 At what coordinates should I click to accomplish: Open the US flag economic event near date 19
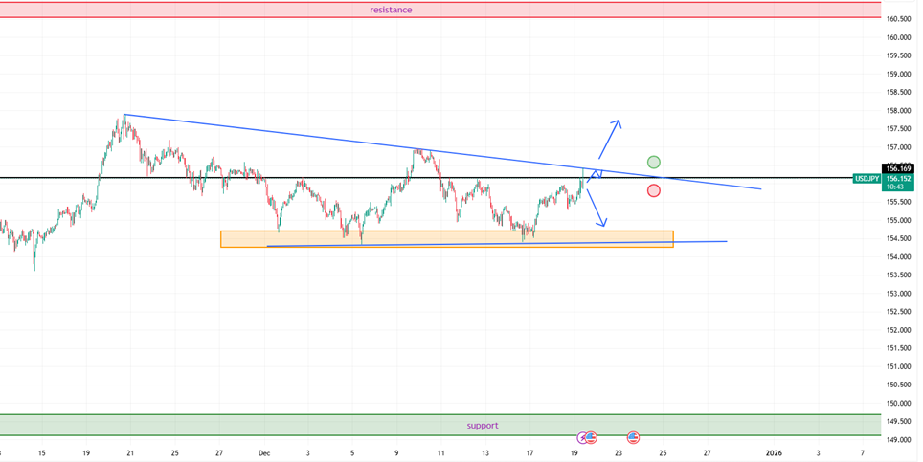click(591, 437)
